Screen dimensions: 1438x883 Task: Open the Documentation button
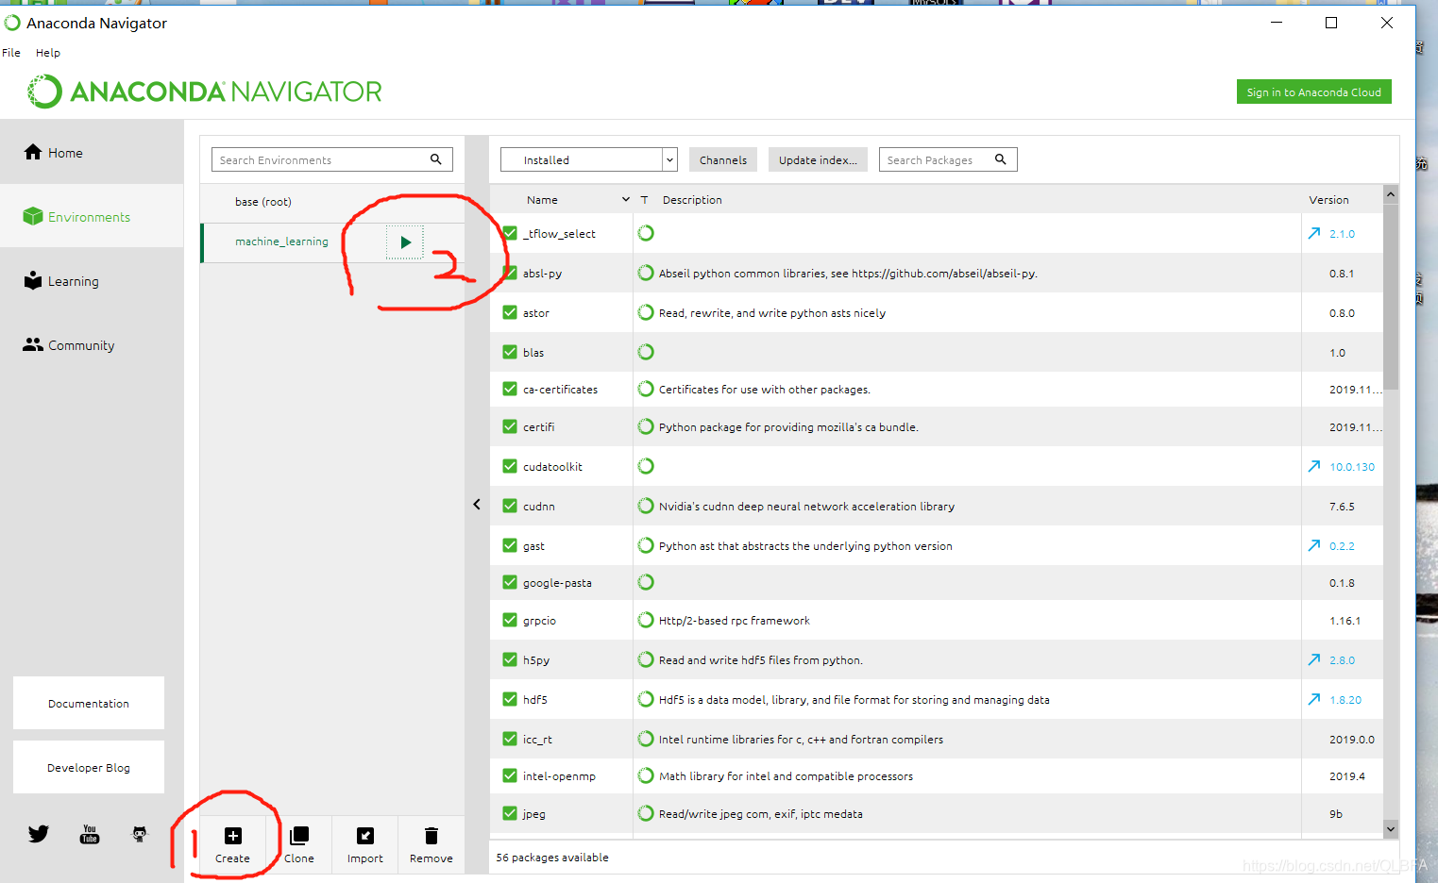tap(89, 703)
